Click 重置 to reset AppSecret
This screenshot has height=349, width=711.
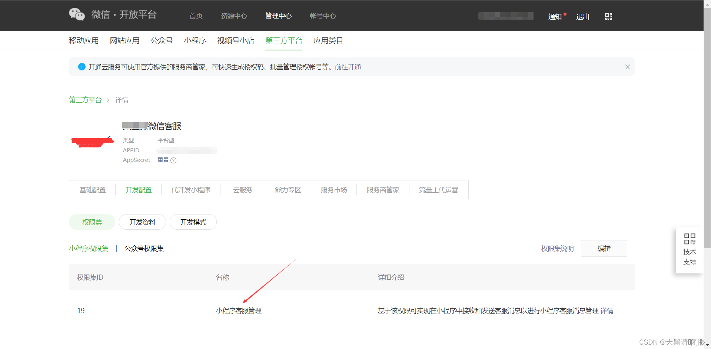(x=163, y=160)
